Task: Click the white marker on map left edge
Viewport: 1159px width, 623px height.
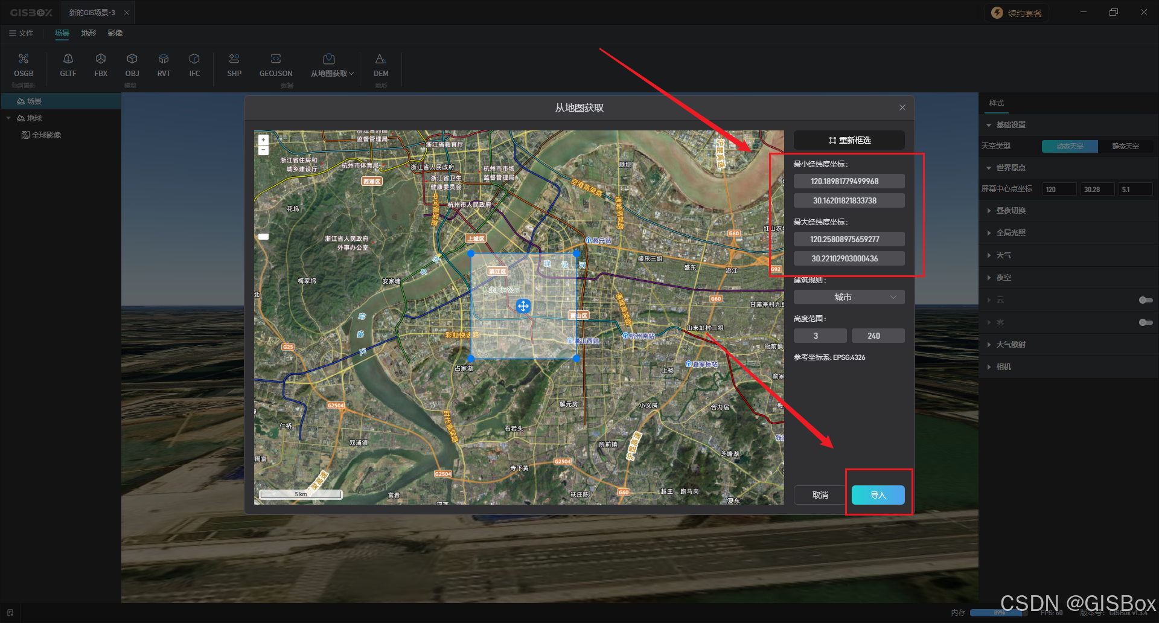Action: point(264,237)
